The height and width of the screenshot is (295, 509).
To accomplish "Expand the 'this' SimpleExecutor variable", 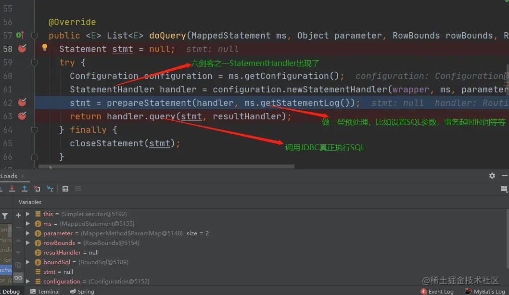I will point(28,214).
